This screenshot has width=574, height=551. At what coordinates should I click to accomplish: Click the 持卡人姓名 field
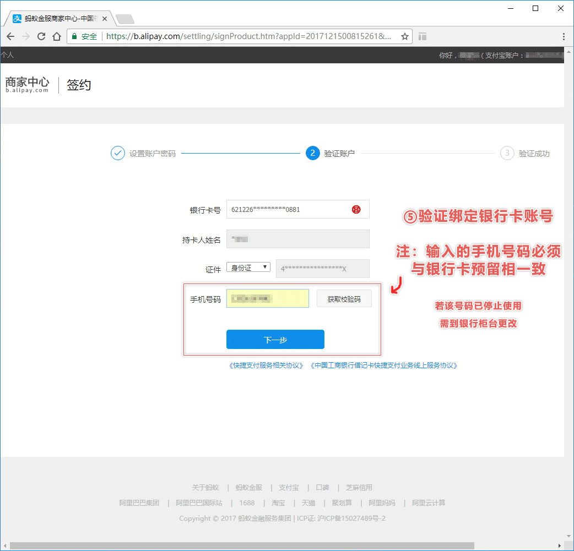point(297,239)
